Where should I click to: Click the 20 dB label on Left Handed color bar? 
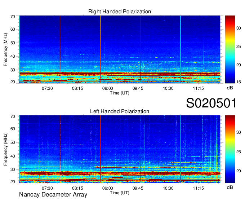coord(239,171)
